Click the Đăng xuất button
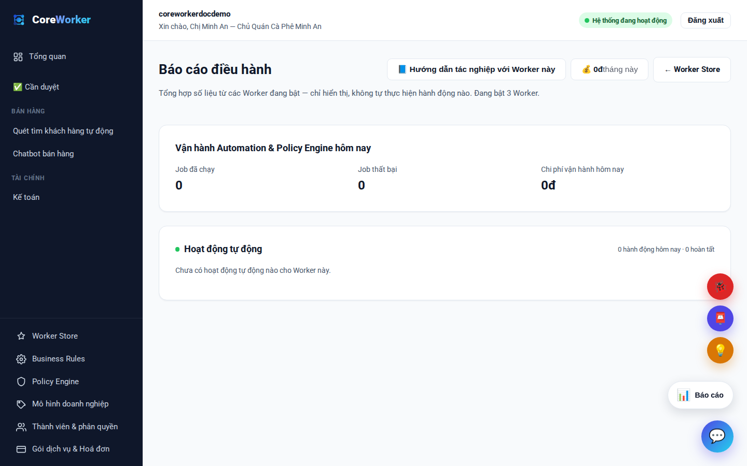The height and width of the screenshot is (466, 747). (x=706, y=20)
